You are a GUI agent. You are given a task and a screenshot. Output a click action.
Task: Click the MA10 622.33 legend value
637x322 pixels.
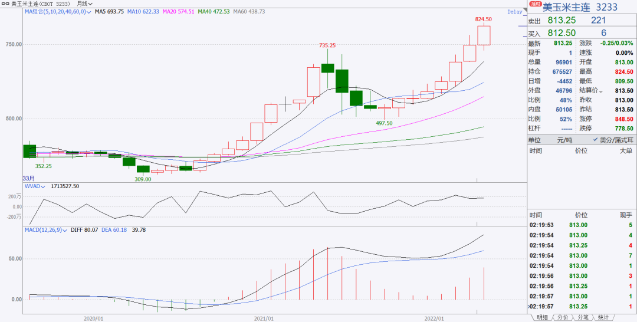[x=143, y=12]
